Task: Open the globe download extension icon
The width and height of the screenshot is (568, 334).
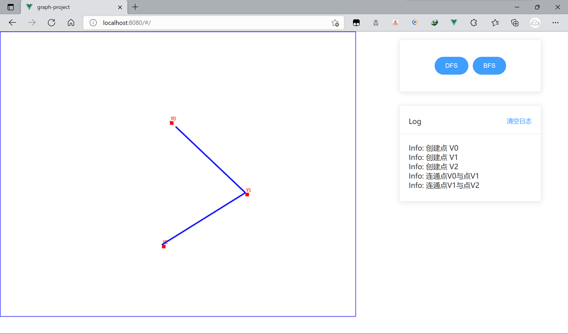Action: click(x=434, y=23)
